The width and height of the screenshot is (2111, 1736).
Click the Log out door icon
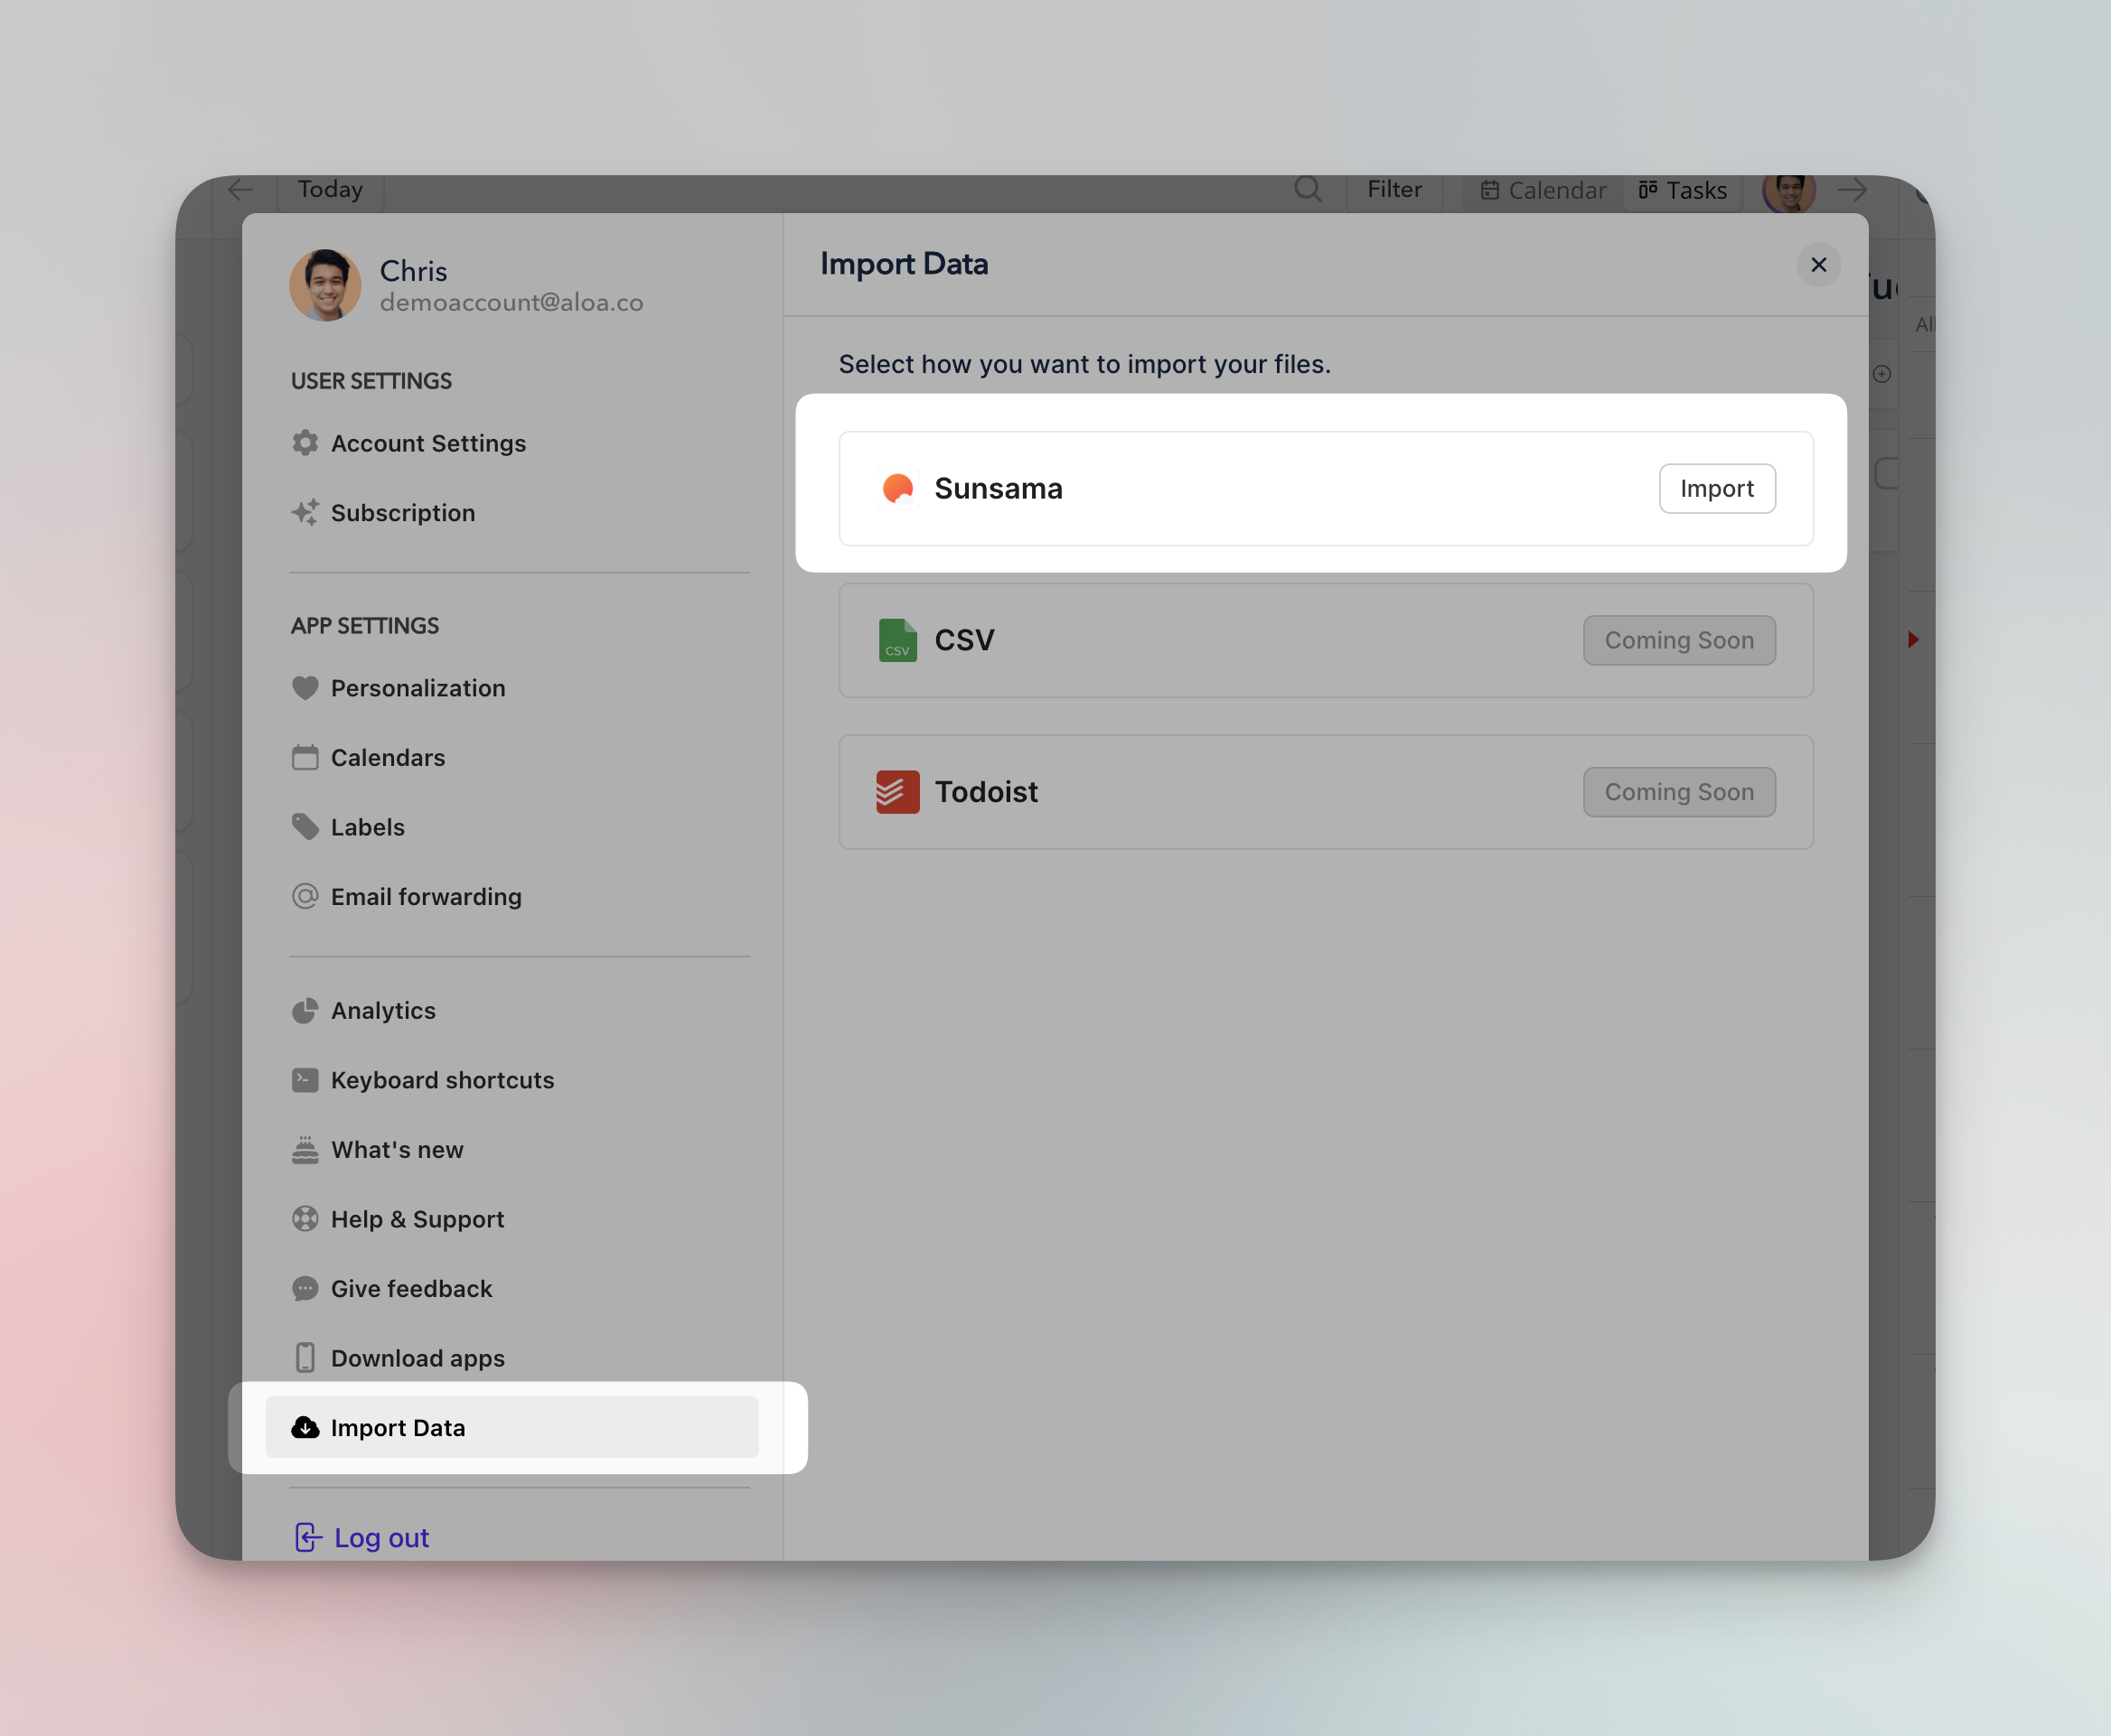click(x=308, y=1537)
